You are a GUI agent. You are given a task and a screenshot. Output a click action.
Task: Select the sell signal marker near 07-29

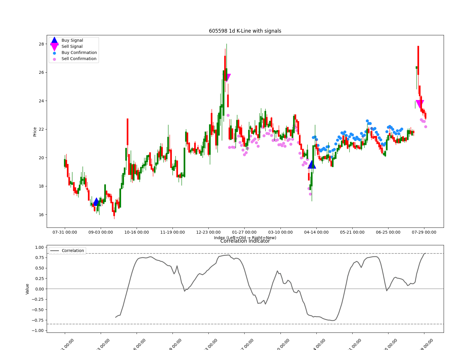tap(420, 104)
